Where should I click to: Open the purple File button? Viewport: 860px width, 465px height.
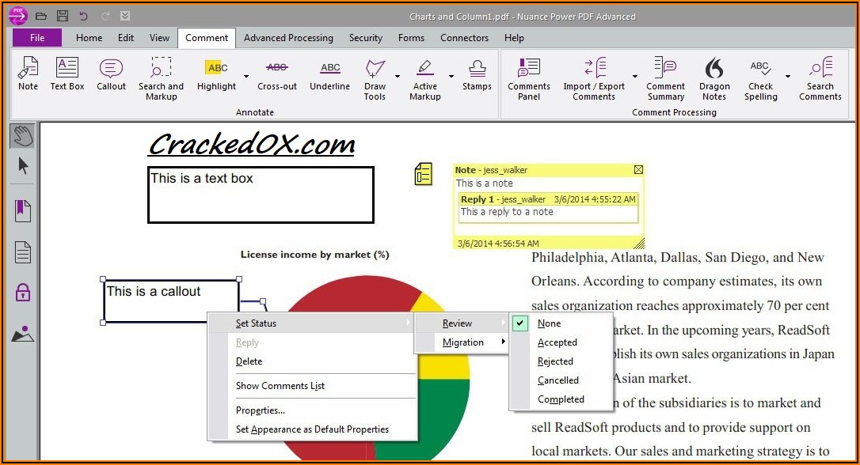pos(37,38)
